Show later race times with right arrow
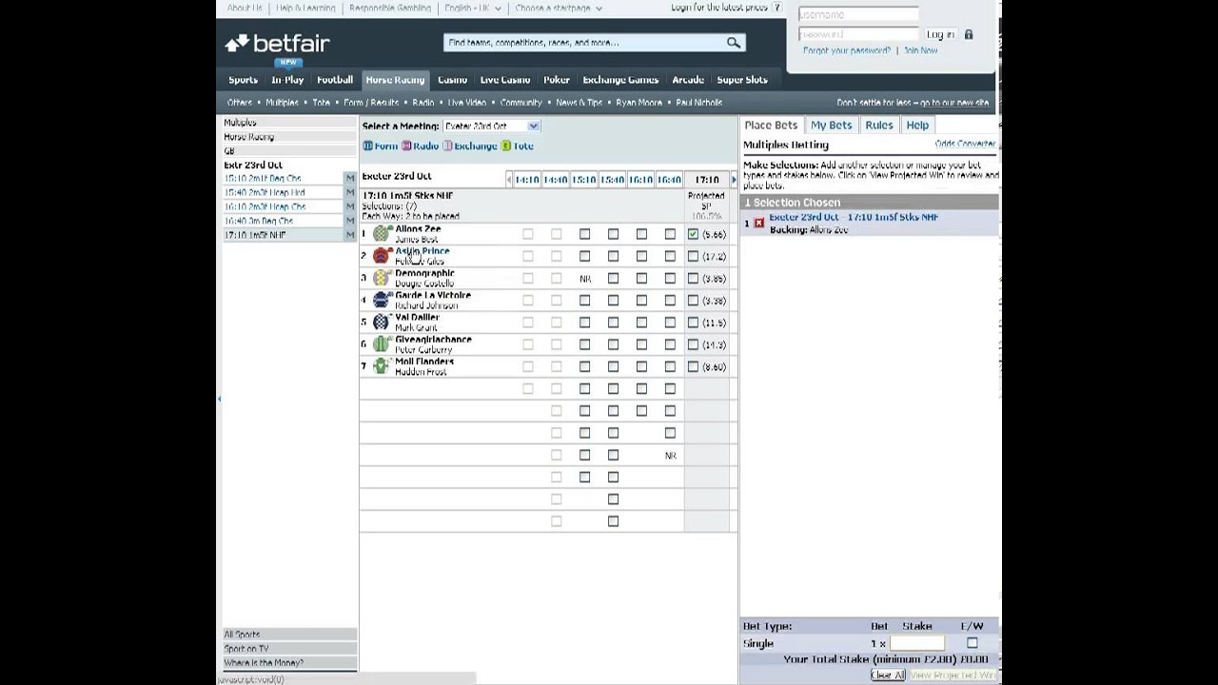This screenshot has height=685, width=1218. click(x=733, y=180)
